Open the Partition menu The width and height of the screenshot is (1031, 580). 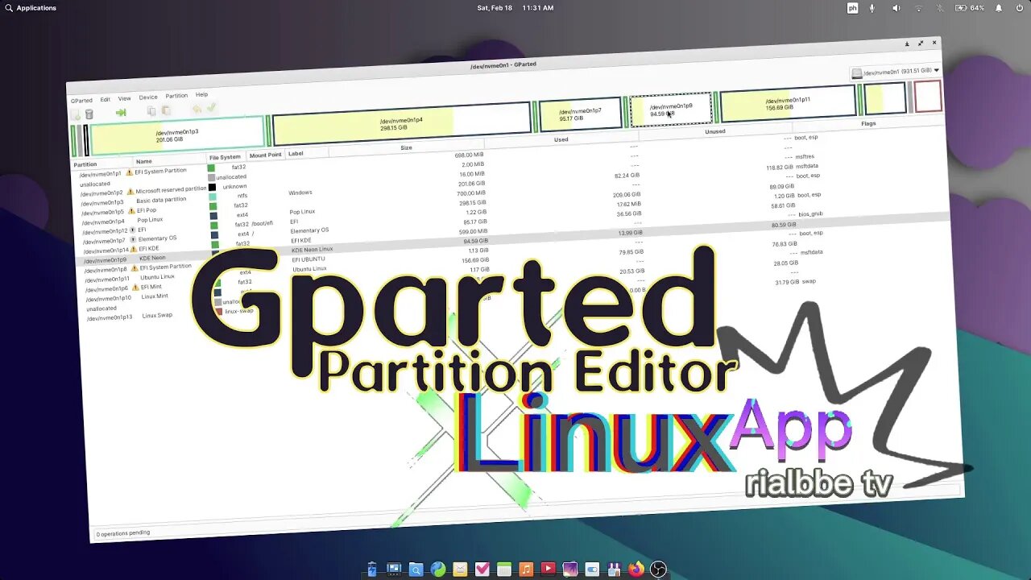(176, 96)
